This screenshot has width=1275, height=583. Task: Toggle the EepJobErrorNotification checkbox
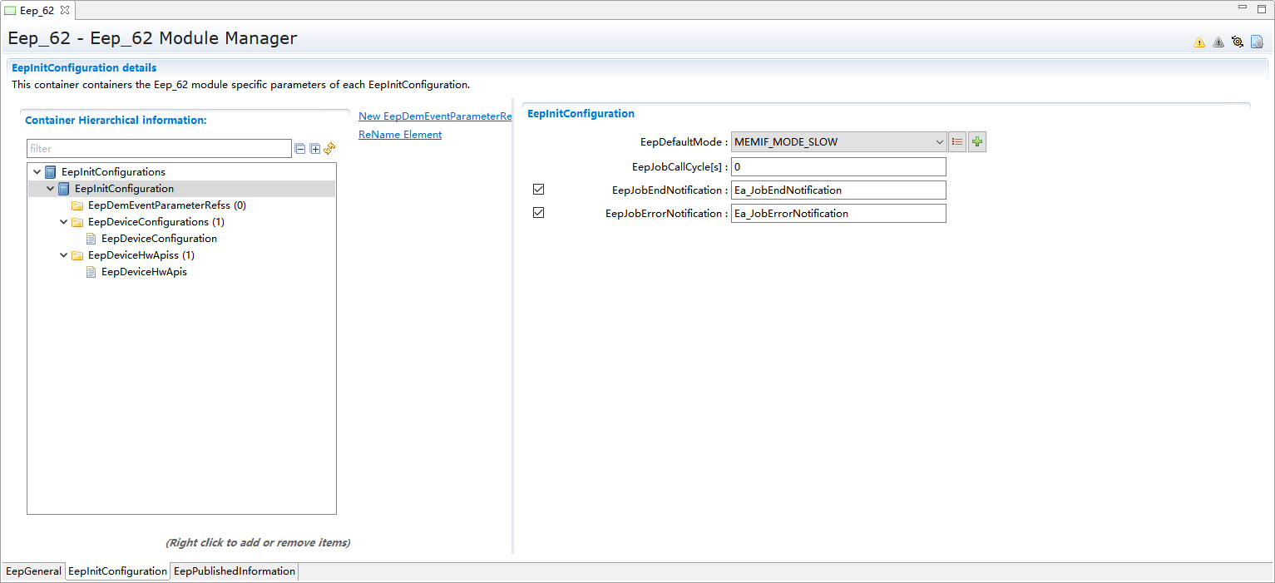tap(538, 213)
